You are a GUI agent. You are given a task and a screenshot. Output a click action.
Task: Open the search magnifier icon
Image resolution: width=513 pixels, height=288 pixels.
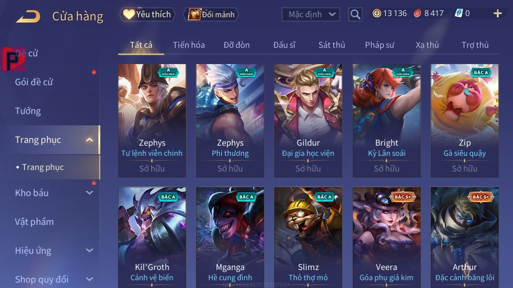point(355,14)
